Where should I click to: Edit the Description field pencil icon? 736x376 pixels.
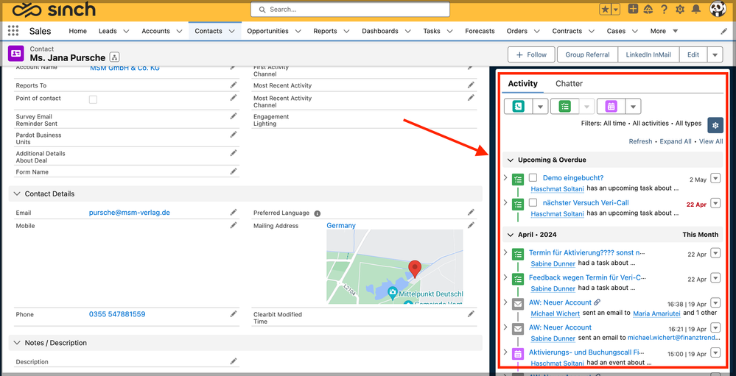[234, 361]
